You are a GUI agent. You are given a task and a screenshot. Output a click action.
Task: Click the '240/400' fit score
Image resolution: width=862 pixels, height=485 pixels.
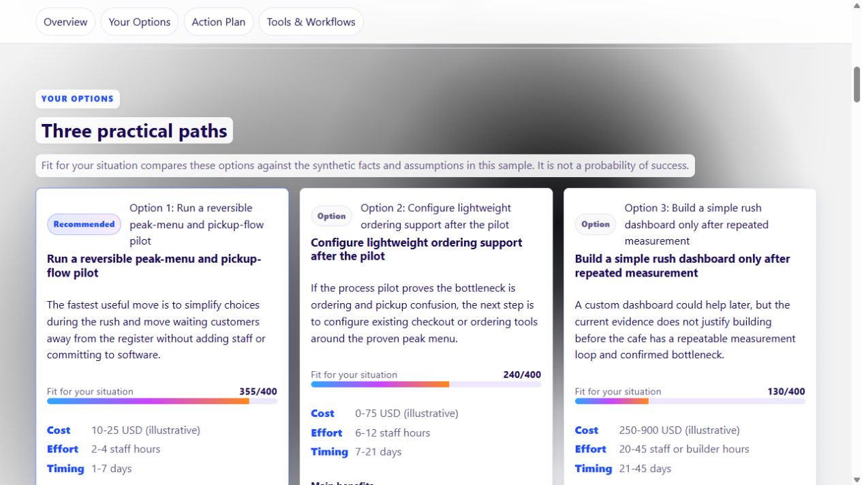point(522,375)
